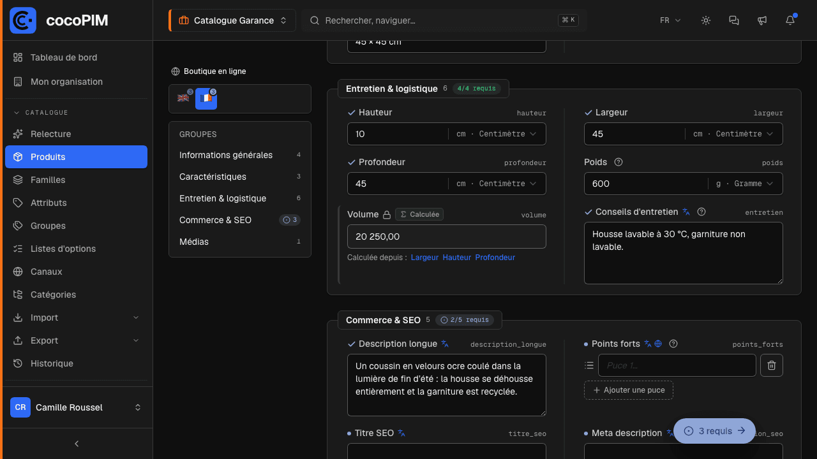Expand the Export menu
The width and height of the screenshot is (817, 459).
(x=76, y=340)
